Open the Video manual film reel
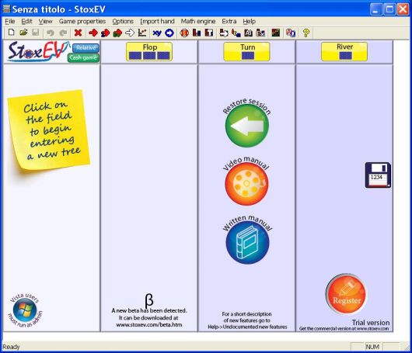 246,184
